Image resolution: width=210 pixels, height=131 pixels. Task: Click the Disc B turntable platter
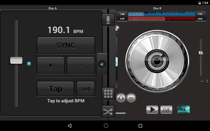click(x=157, y=61)
